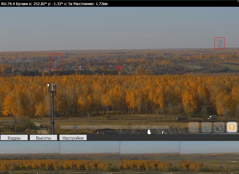Open the Настройки tab
This screenshot has height=174, width=239.
click(73, 138)
